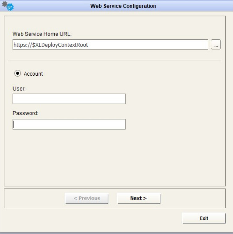Click blank area left of Exit button
The height and width of the screenshot is (234, 233).
[93, 218]
